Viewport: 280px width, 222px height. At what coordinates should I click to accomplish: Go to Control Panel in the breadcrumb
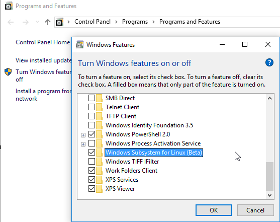pyautogui.click(x=92, y=22)
